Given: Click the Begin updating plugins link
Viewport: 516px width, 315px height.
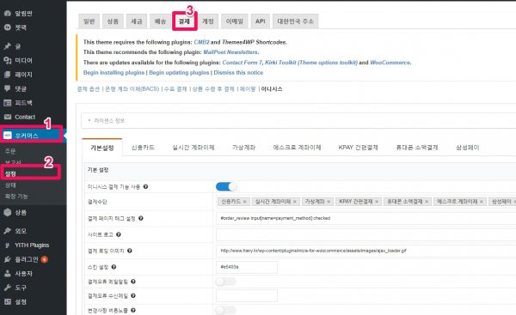Looking at the screenshot, I should click(x=179, y=73).
